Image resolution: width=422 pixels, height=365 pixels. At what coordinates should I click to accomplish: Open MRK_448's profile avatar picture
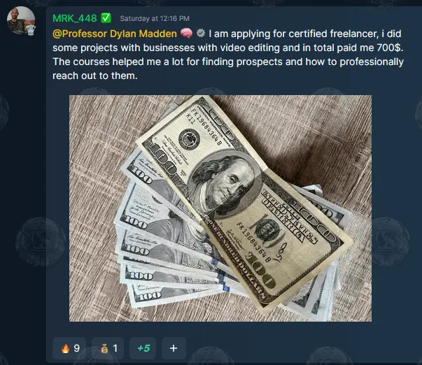click(21, 20)
